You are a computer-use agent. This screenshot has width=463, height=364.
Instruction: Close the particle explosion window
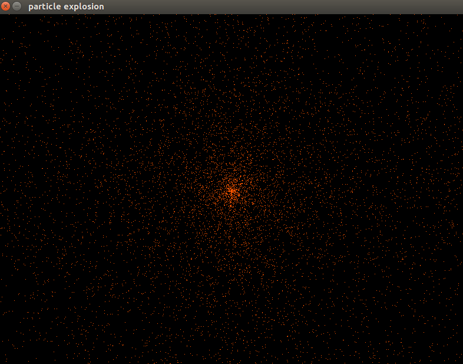pyautogui.click(x=6, y=6)
